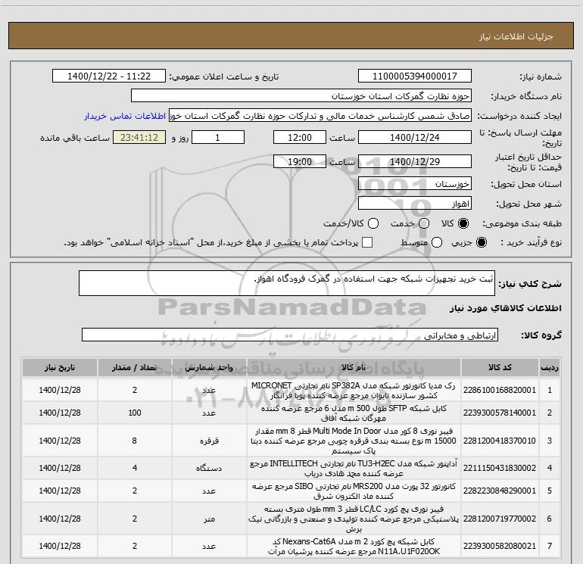Click product code 2281200418370010
The image size is (583, 564).
[x=500, y=441]
